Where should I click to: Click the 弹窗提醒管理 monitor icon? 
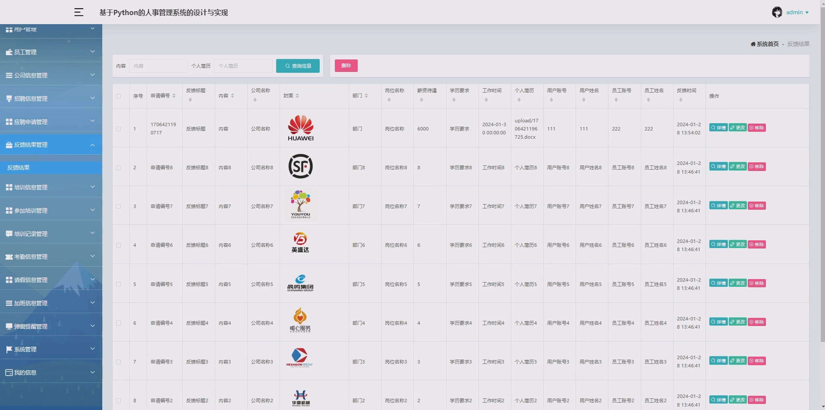[x=9, y=326]
